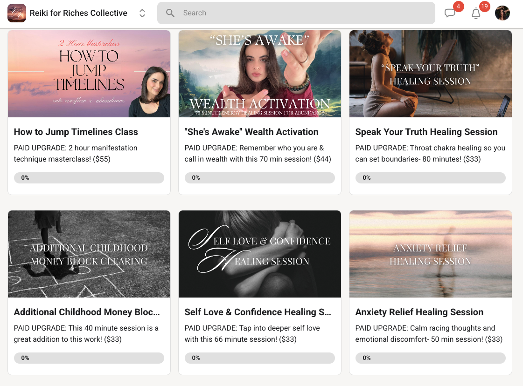Screen dimensions: 523x386
Task: Click the progress bar under Jump Timelines Class
Action: (x=89, y=178)
